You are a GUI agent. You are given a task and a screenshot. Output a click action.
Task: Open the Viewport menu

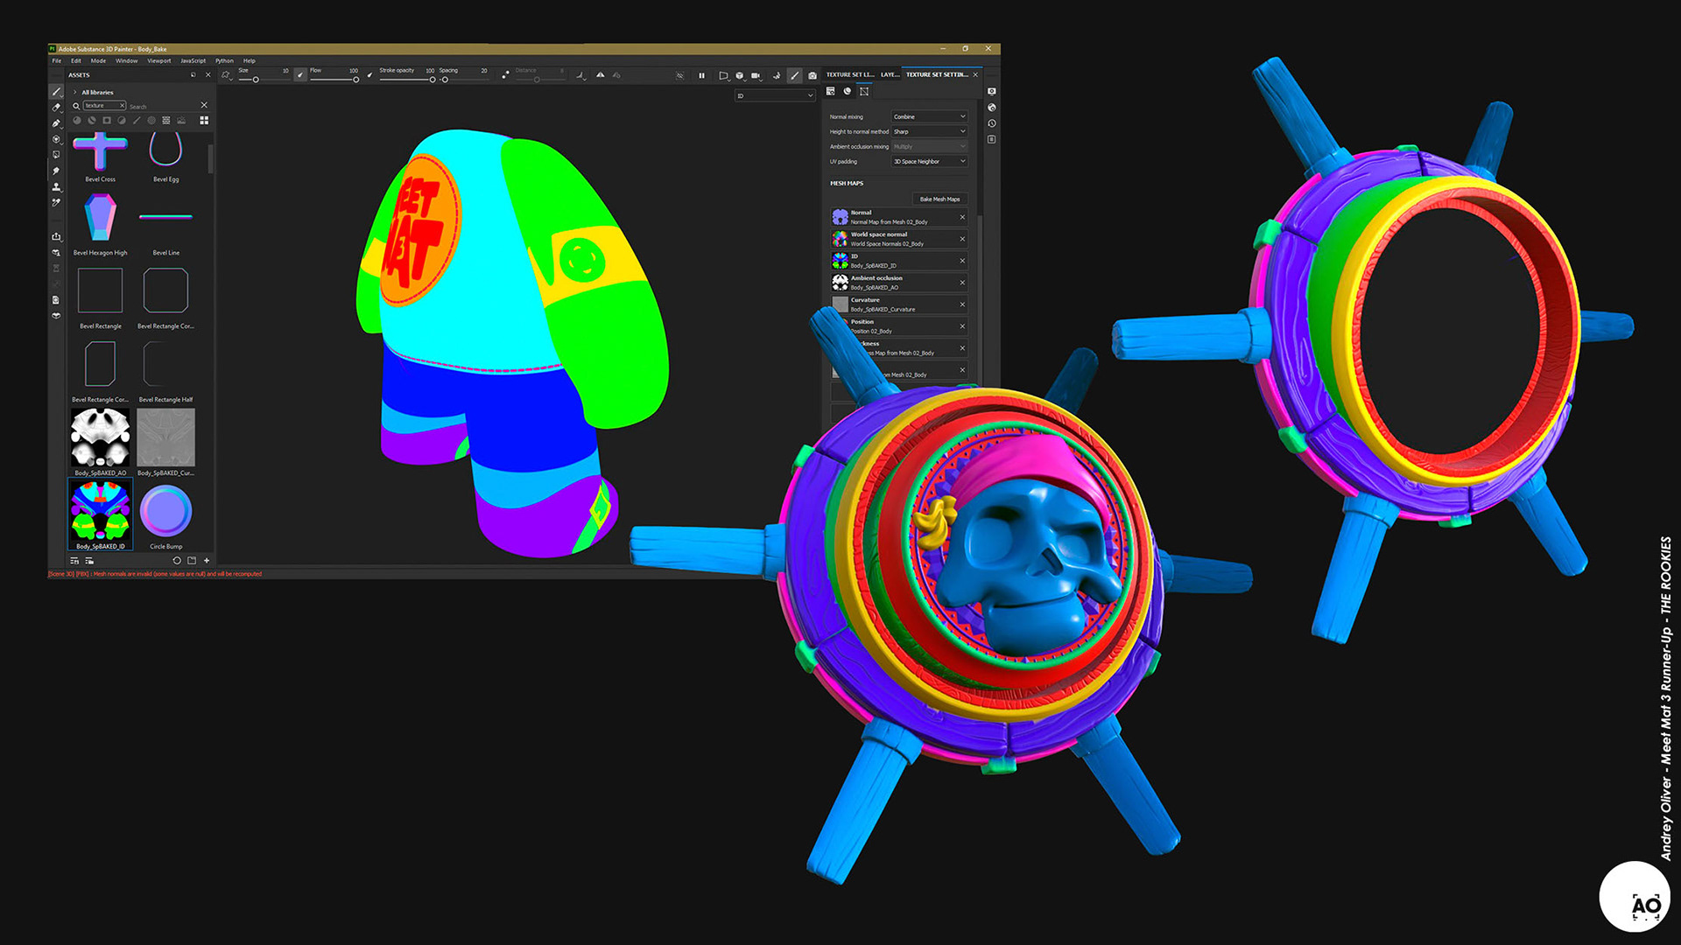click(x=159, y=61)
